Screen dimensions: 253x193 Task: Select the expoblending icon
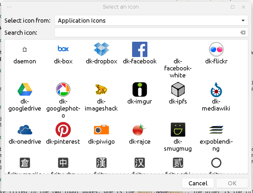pyautogui.click(x=216, y=130)
